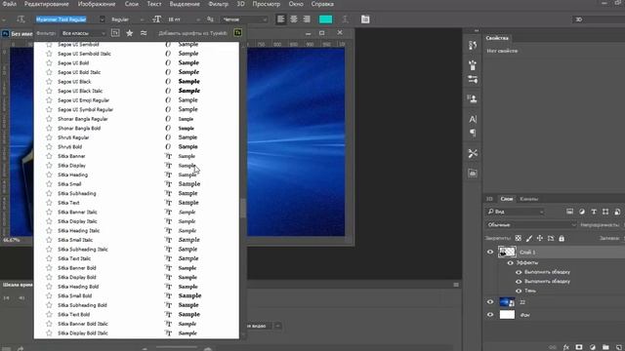Filter fonts by favorites star
This screenshot has height=351, width=625.
pyautogui.click(x=130, y=33)
